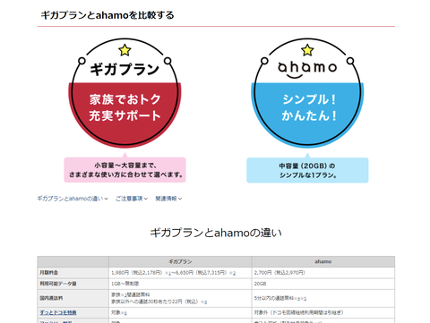The image size is (430, 323).
Task: Go to the 関連情報 anchor link
Action: click(x=168, y=199)
